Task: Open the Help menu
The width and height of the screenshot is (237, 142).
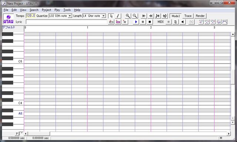Action: (77, 10)
